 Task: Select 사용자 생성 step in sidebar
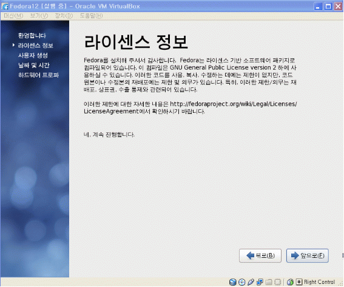point(33,55)
